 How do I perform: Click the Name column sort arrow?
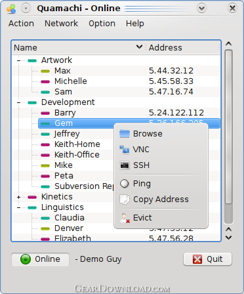(139, 47)
